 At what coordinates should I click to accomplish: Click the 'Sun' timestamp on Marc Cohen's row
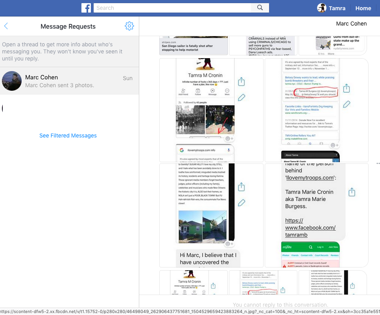[x=128, y=78]
